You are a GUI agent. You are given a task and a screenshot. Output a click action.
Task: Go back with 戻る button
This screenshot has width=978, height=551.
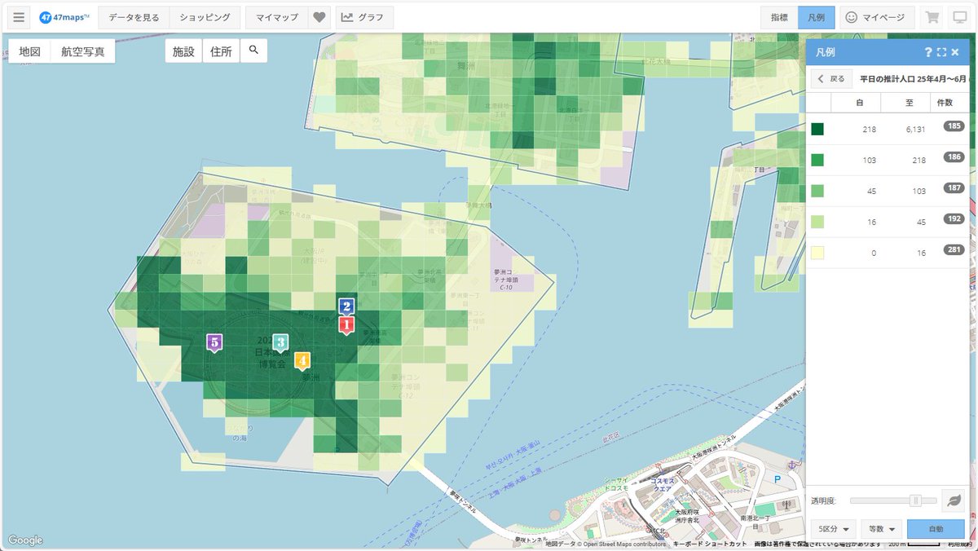[831, 79]
